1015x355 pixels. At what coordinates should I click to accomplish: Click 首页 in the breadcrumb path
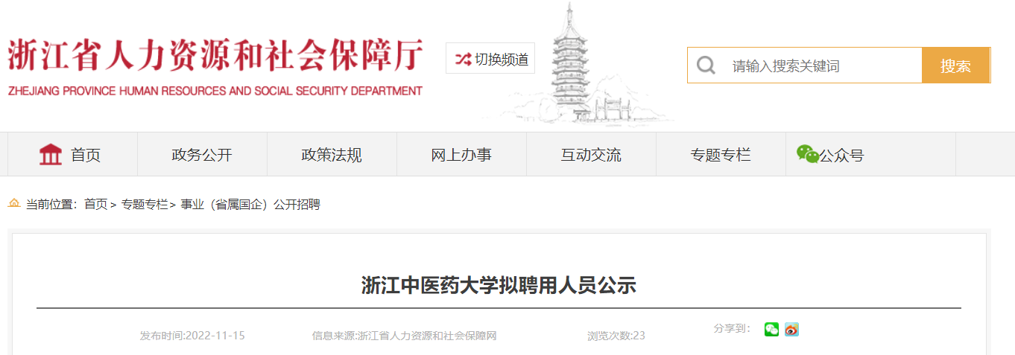95,204
